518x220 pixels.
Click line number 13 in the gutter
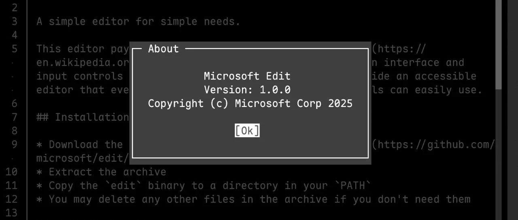click(x=11, y=213)
